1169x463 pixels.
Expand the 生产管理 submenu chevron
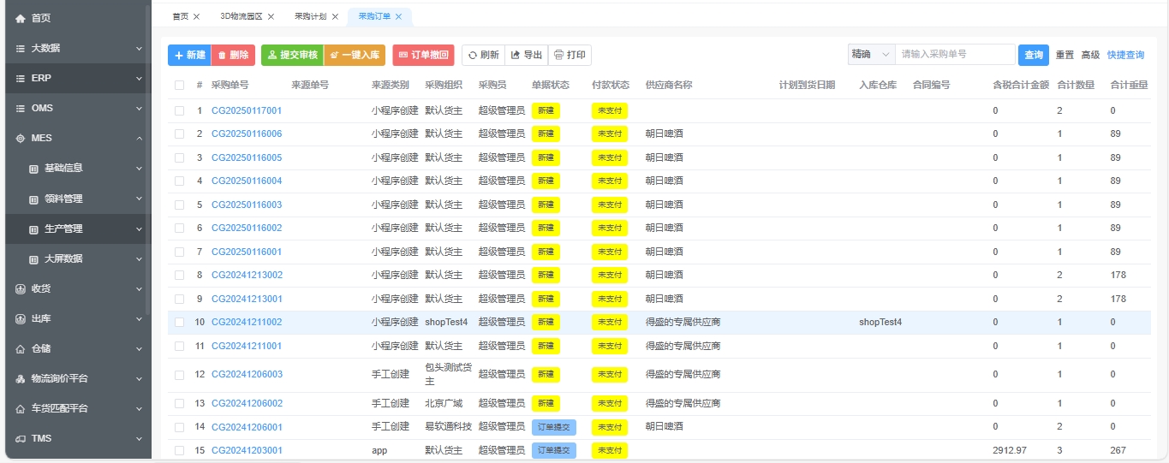[x=139, y=229]
